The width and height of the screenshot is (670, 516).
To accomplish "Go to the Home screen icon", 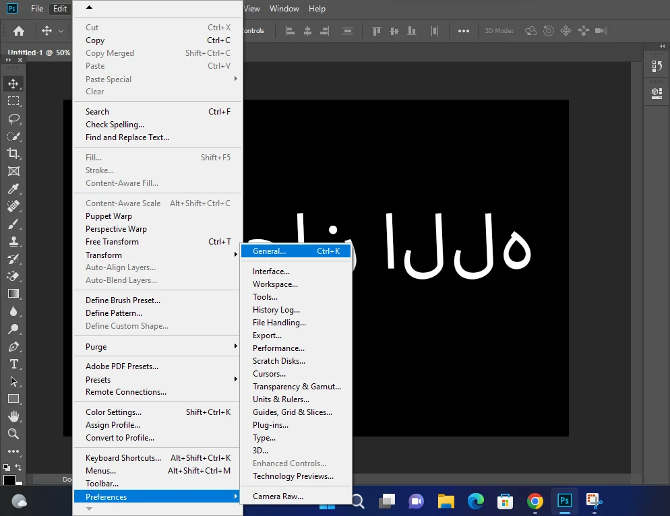I will click(19, 31).
